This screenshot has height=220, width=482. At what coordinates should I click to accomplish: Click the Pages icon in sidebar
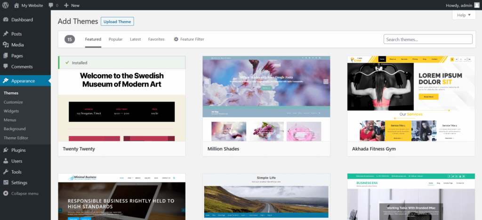coord(6,55)
